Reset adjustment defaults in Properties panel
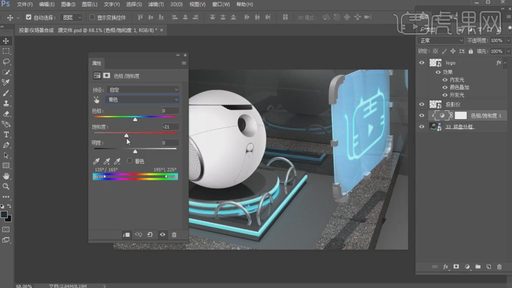Viewport: 512px width, 288px height. (x=150, y=235)
